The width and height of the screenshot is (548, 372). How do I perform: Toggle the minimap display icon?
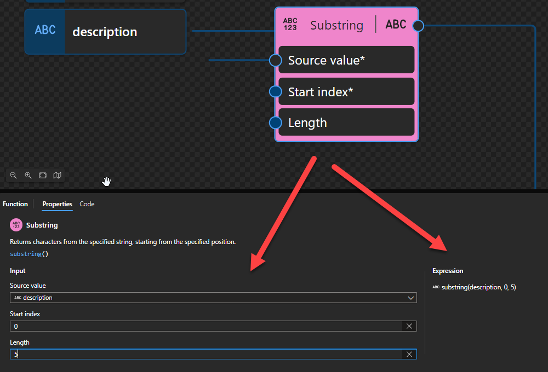click(x=58, y=176)
